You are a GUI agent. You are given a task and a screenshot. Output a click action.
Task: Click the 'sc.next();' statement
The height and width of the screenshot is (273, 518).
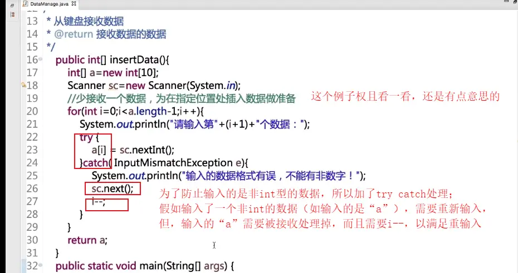click(x=113, y=188)
